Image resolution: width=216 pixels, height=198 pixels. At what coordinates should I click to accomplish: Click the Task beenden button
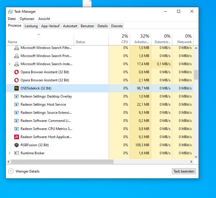coord(184,171)
